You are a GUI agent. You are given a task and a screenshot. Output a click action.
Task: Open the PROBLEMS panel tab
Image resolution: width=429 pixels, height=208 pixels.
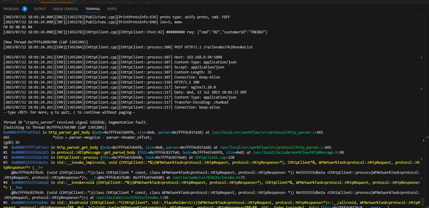tap(11, 9)
